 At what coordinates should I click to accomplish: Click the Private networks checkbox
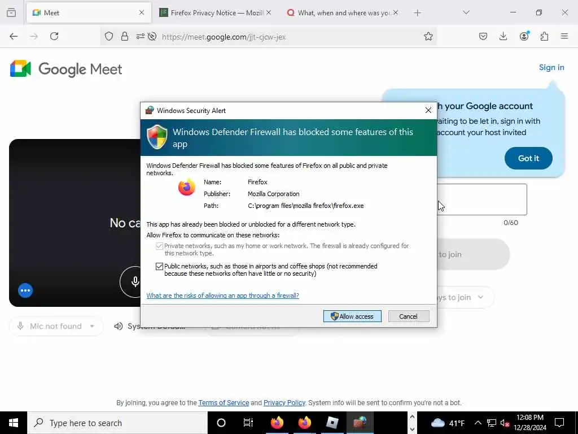pos(159,246)
